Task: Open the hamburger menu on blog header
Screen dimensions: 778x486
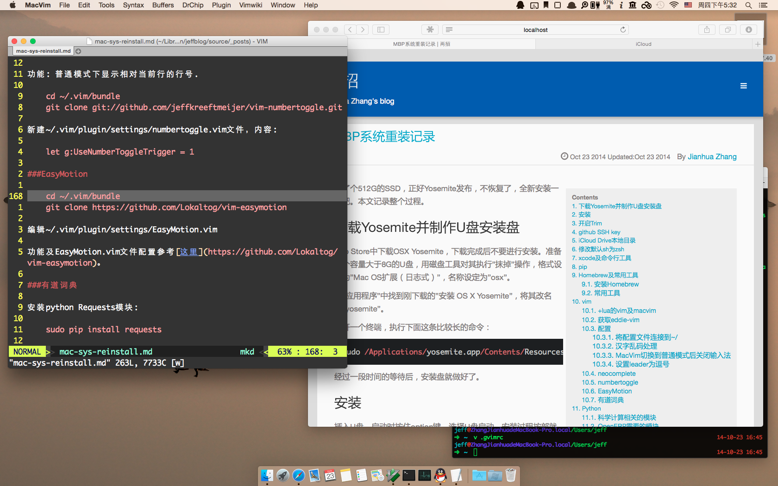Action: tap(743, 86)
